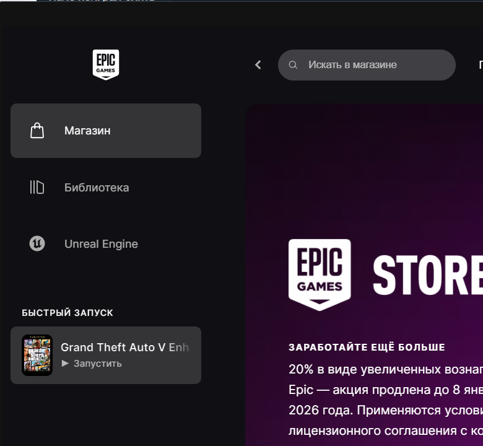Open the Магазин store section
The image size is (483, 446).
coord(106,131)
